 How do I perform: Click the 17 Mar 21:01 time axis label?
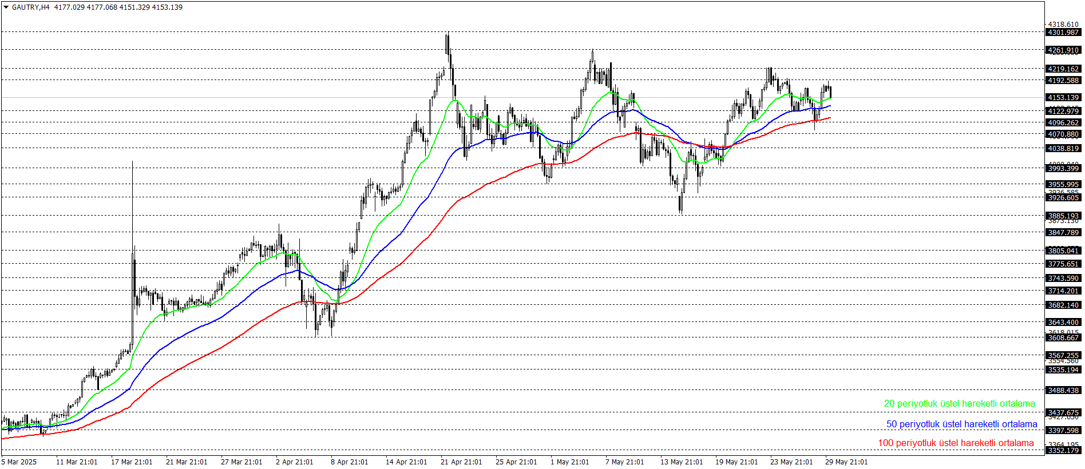(132, 462)
